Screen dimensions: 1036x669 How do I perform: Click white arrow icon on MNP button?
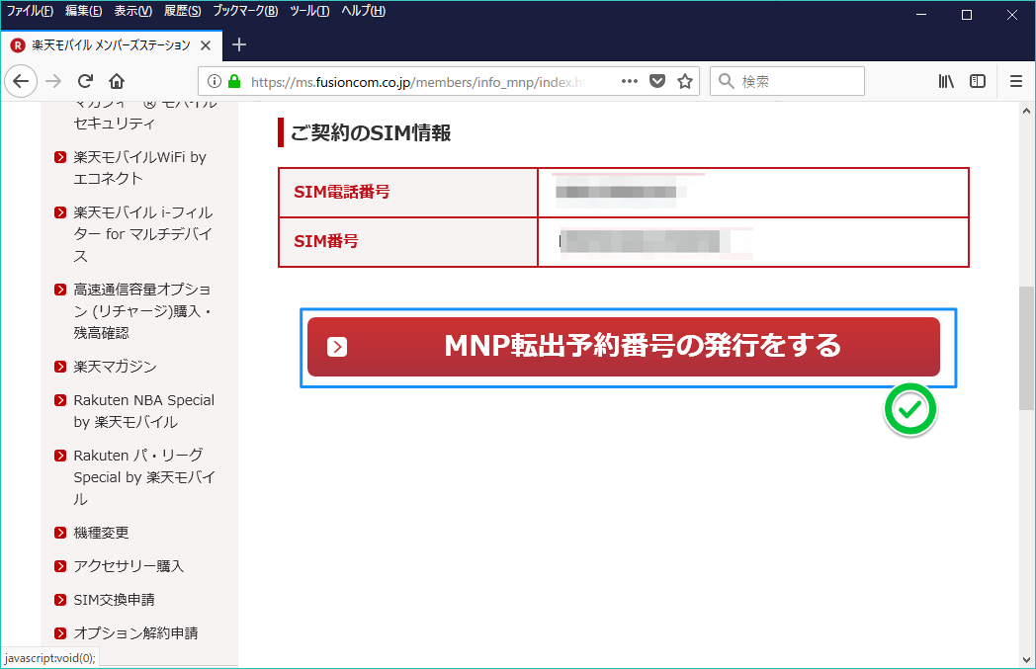point(337,347)
